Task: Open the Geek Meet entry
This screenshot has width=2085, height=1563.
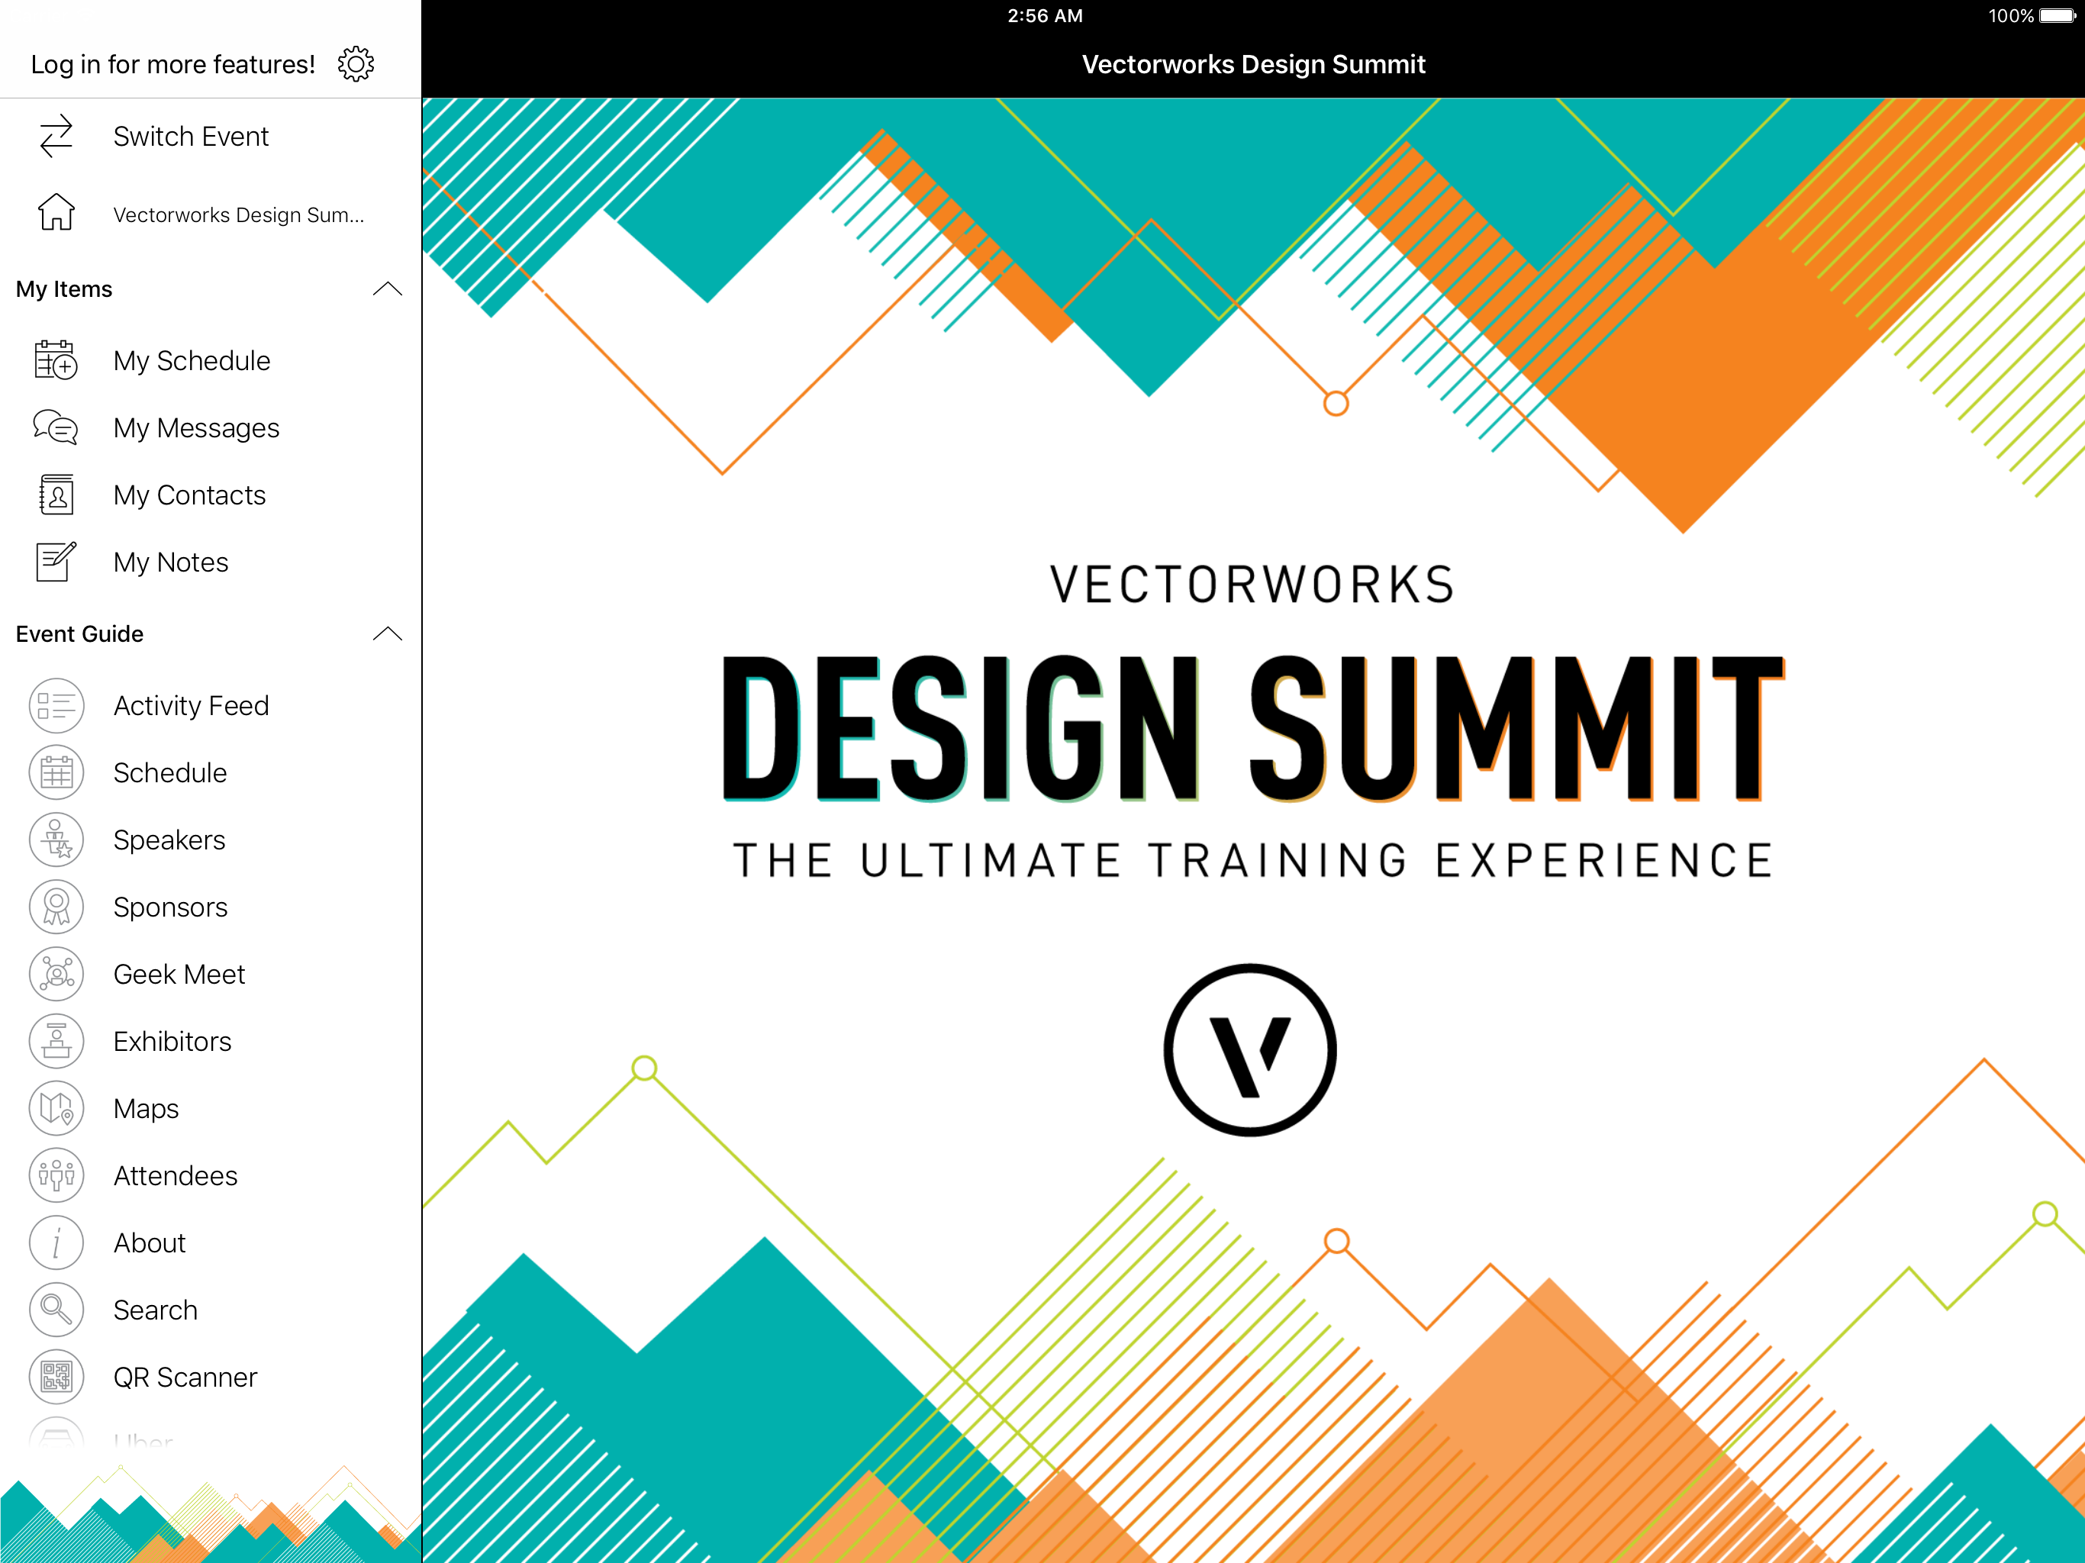Action: tap(179, 974)
